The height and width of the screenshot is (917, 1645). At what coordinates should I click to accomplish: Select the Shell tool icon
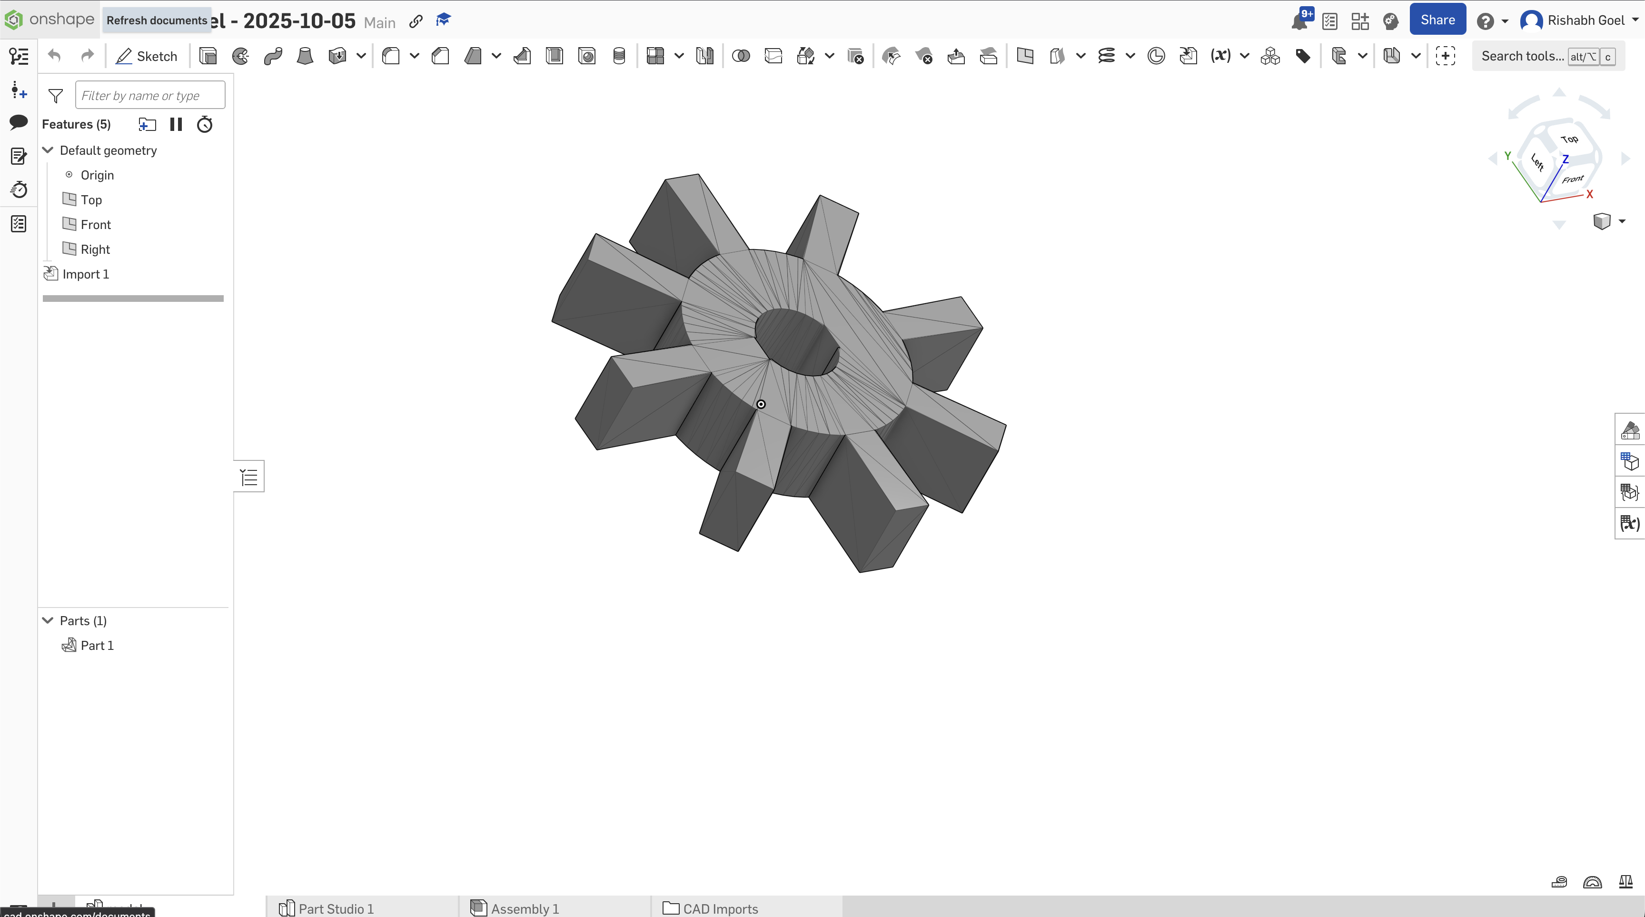tap(555, 56)
